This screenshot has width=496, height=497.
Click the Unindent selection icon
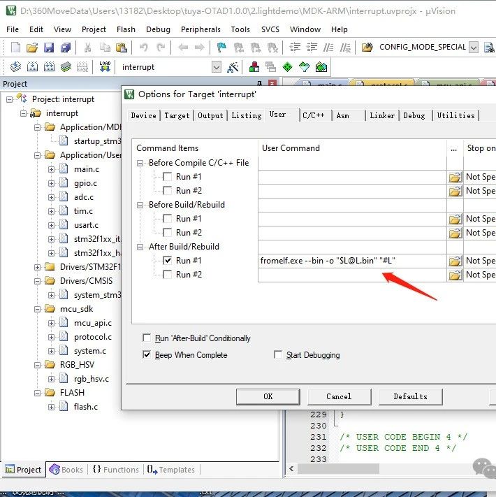pos(312,48)
